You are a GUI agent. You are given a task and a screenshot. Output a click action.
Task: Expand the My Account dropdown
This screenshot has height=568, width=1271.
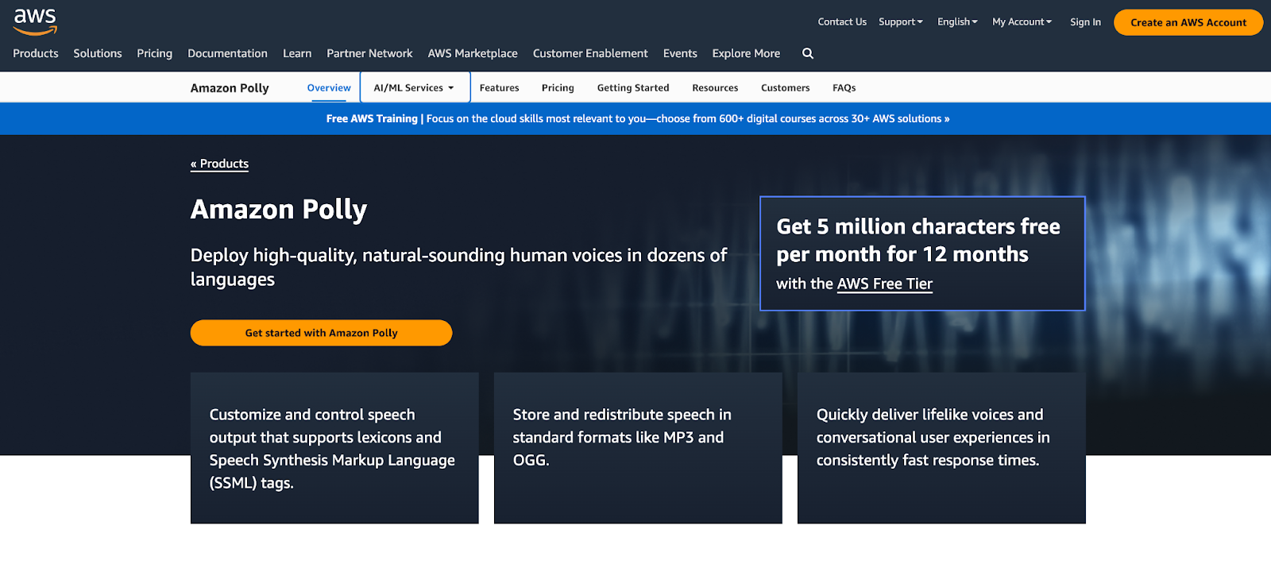click(1022, 22)
